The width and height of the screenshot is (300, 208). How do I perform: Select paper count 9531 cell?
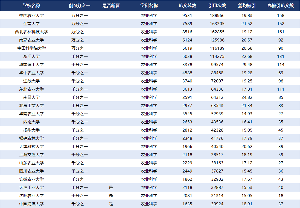click(x=187, y=16)
